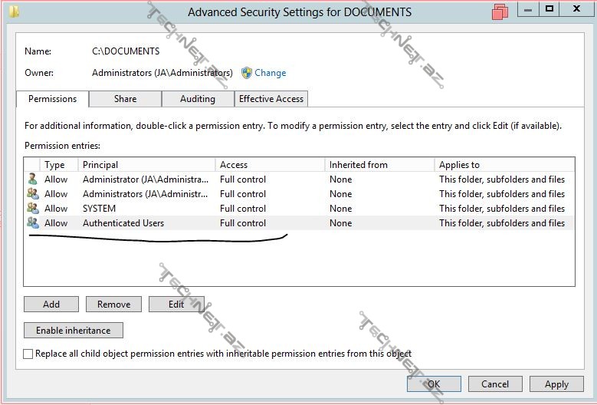Enable replace all child object permissions checkbox
597x405 pixels.
(x=28, y=354)
